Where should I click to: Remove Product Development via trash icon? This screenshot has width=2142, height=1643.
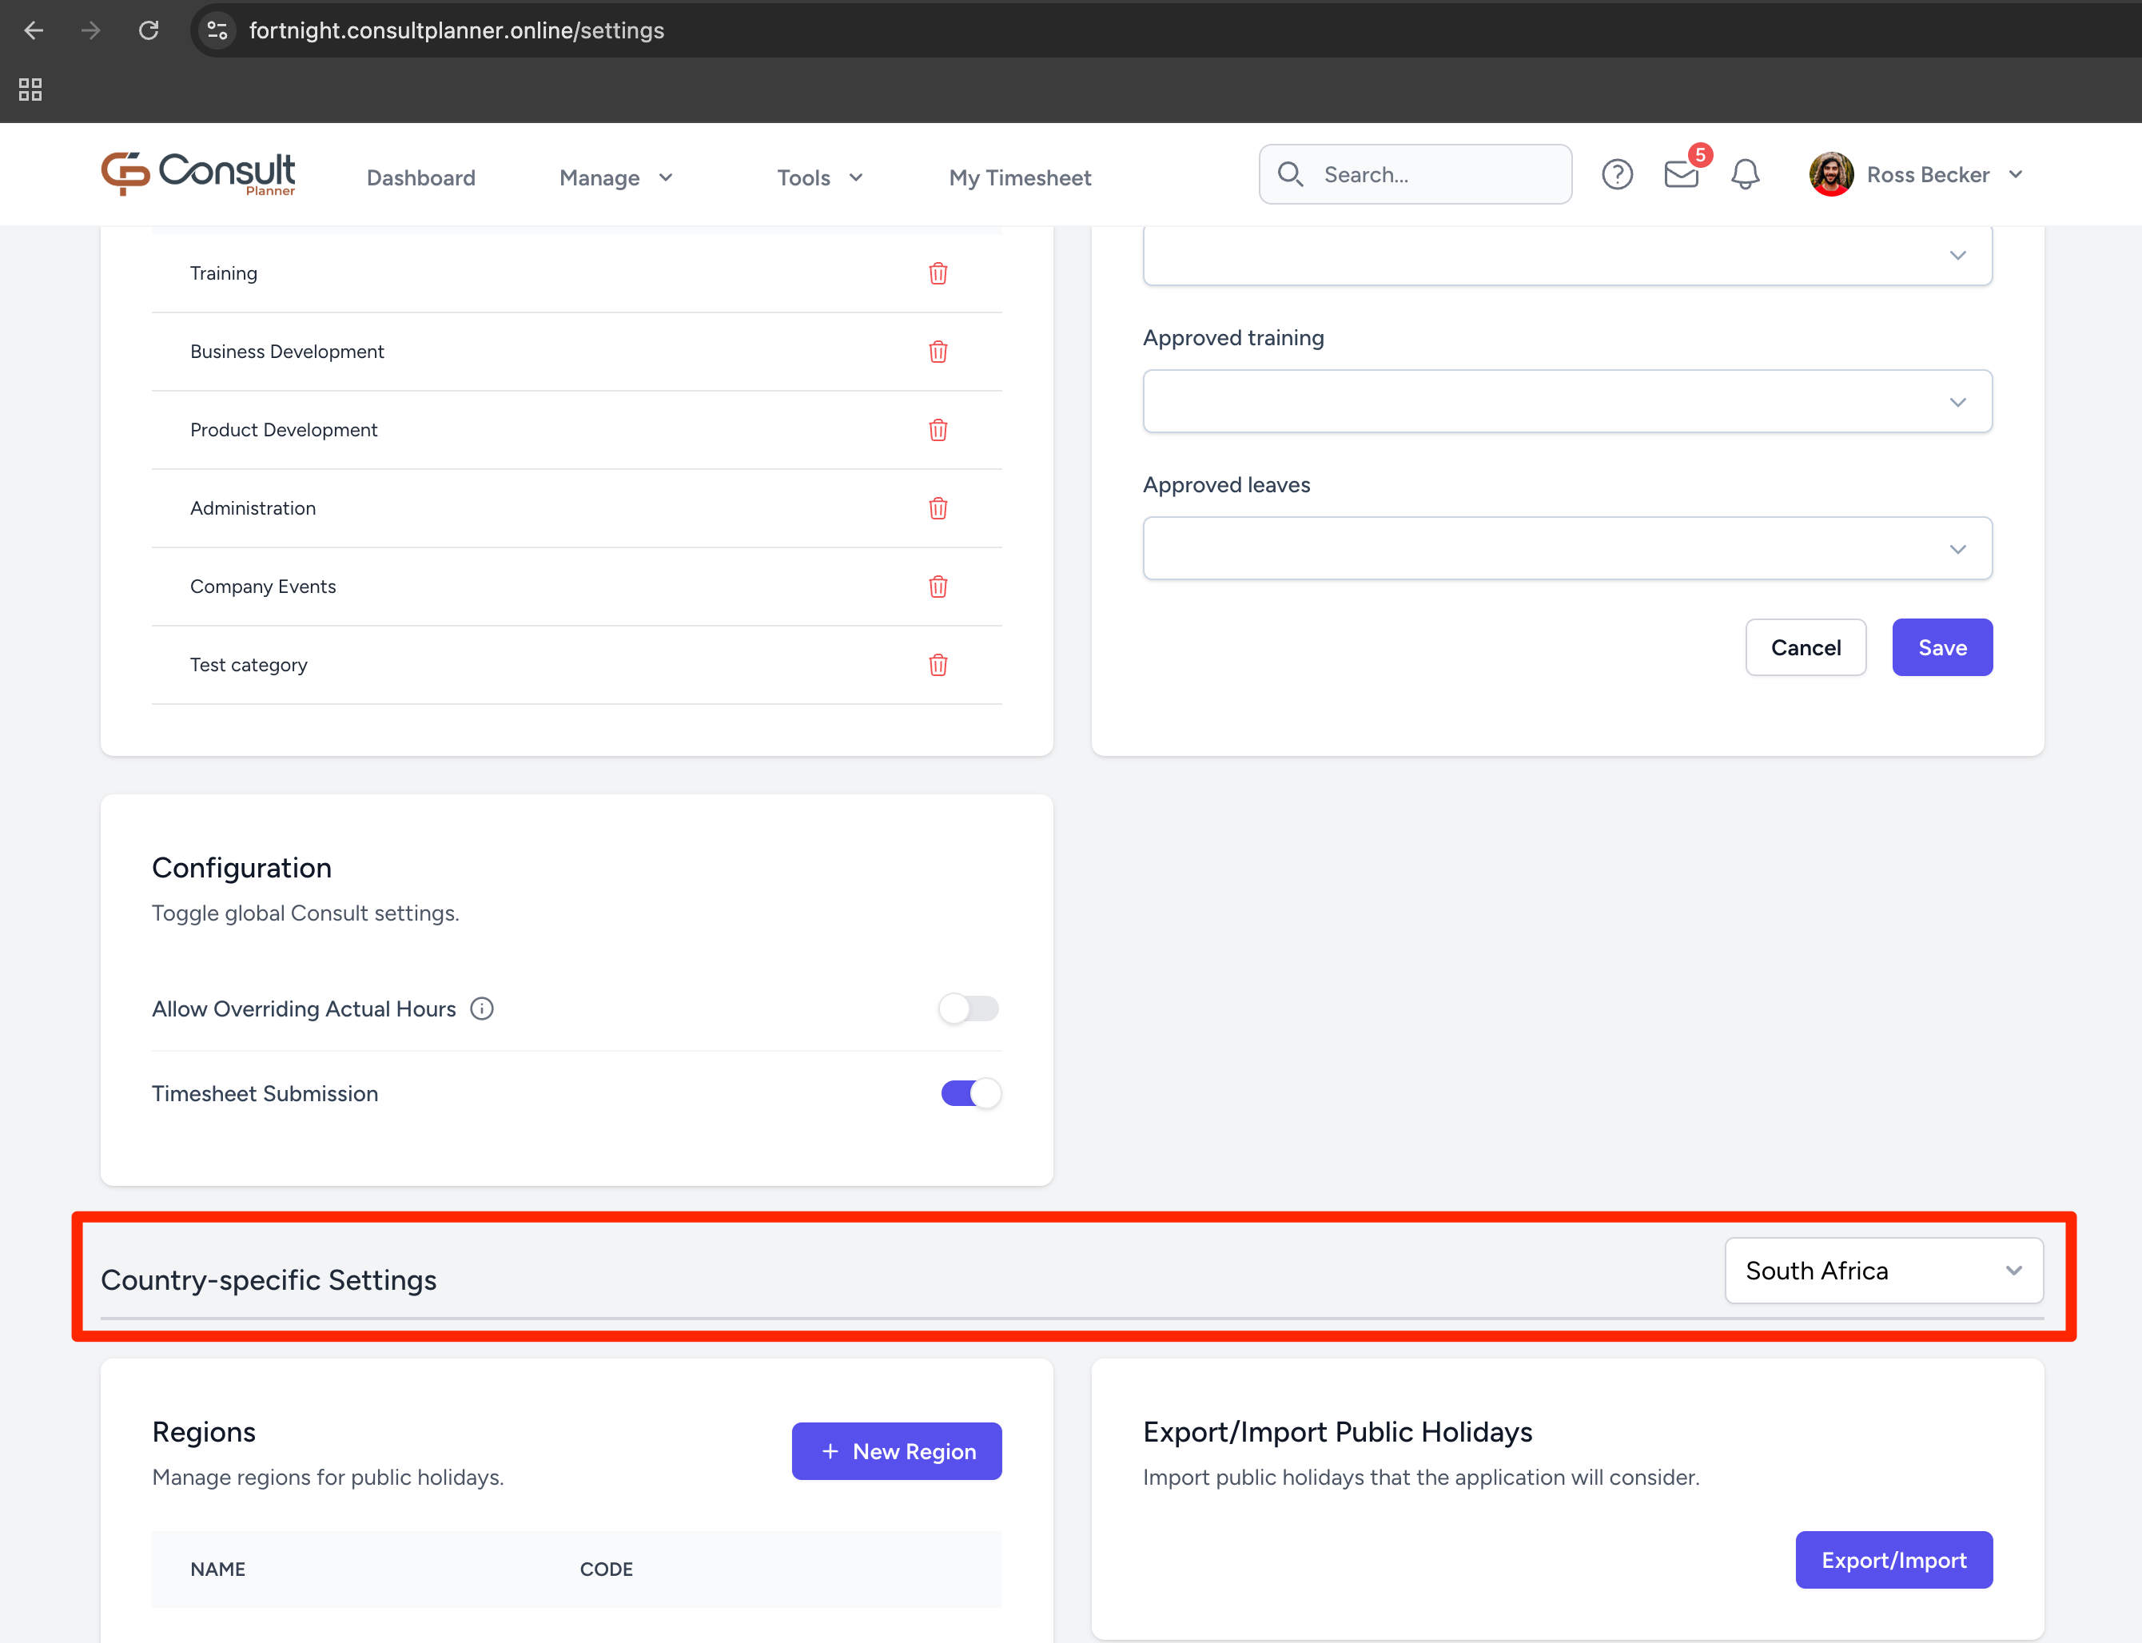[937, 429]
